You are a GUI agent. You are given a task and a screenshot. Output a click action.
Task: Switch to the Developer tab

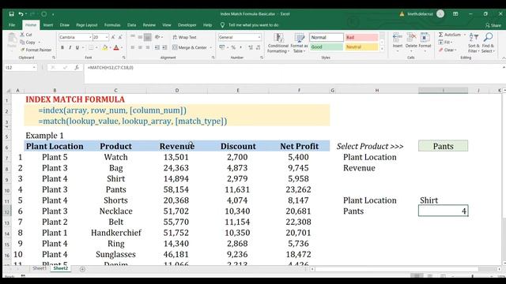(x=187, y=25)
